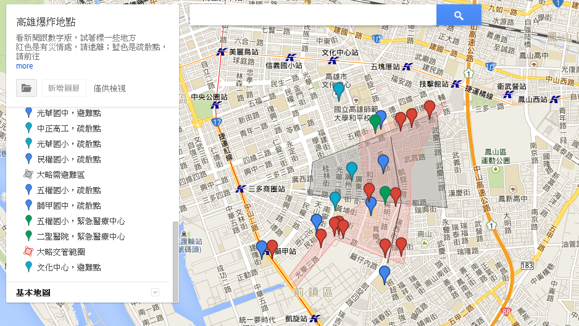
Task: Click blue pin icon beside 民權國小，疏散點
Action: [28, 159]
